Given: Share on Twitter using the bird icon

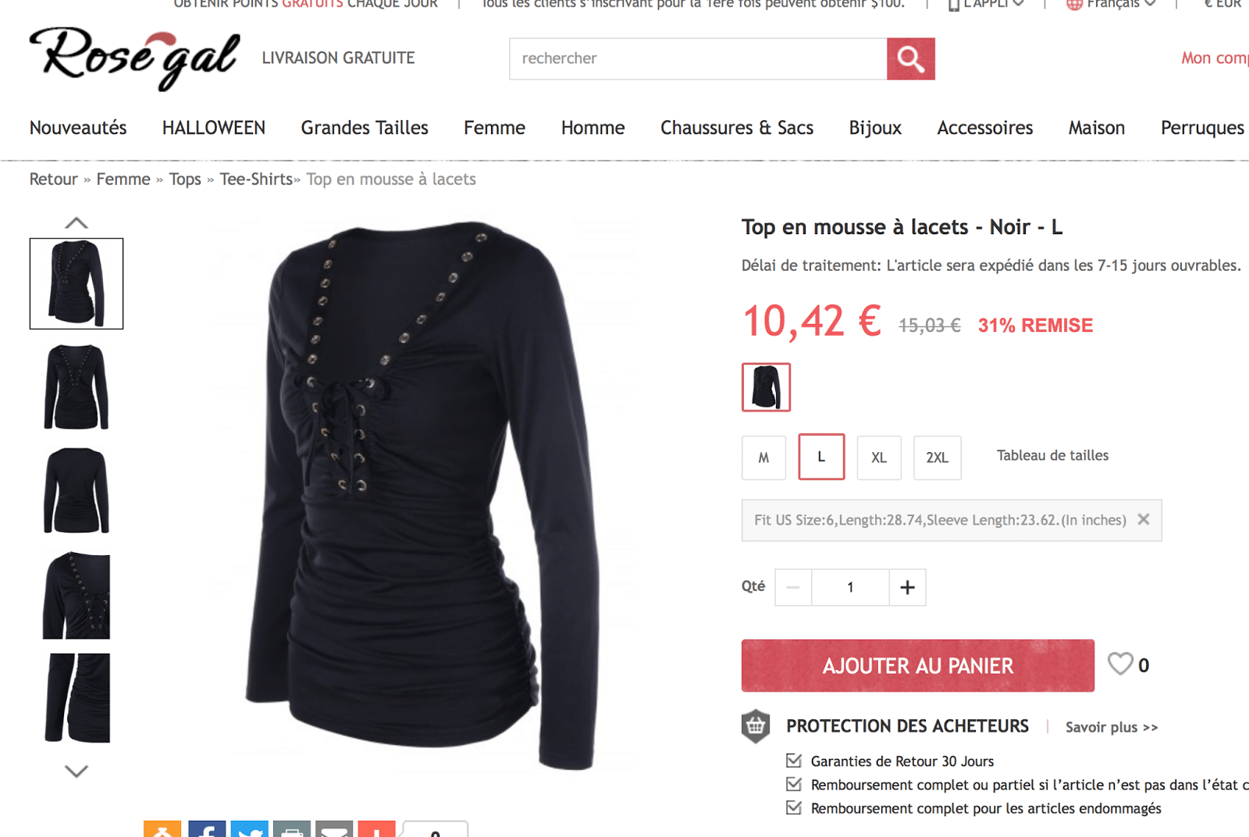Looking at the screenshot, I should [249, 829].
